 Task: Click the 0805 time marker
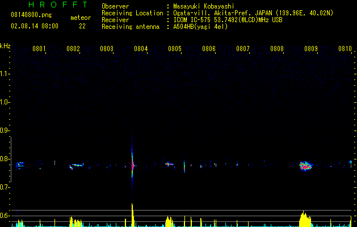(175, 49)
